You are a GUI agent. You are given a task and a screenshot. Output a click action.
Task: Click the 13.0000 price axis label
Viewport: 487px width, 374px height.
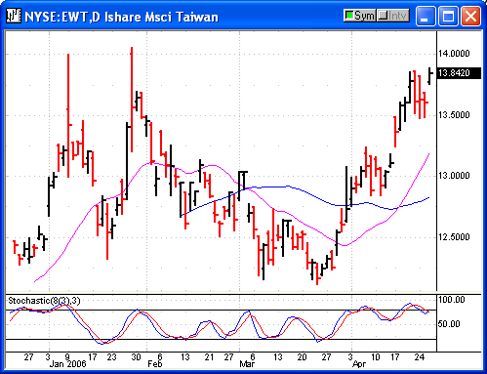(454, 176)
